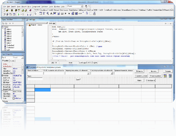Expand the Anchors property

click(2, 76)
